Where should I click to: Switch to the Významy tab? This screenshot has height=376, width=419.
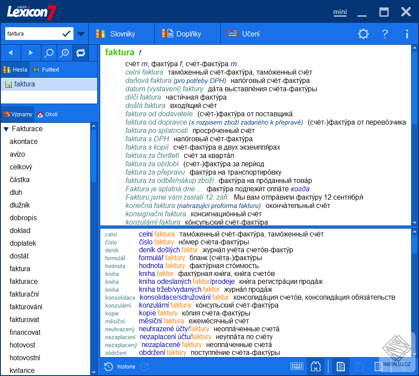pos(18,115)
